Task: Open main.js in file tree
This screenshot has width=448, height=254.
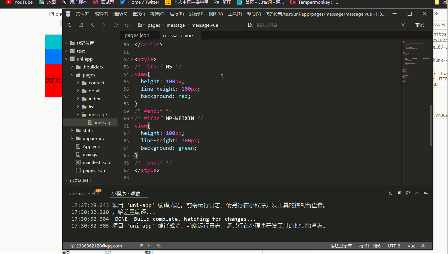Action: (90, 154)
